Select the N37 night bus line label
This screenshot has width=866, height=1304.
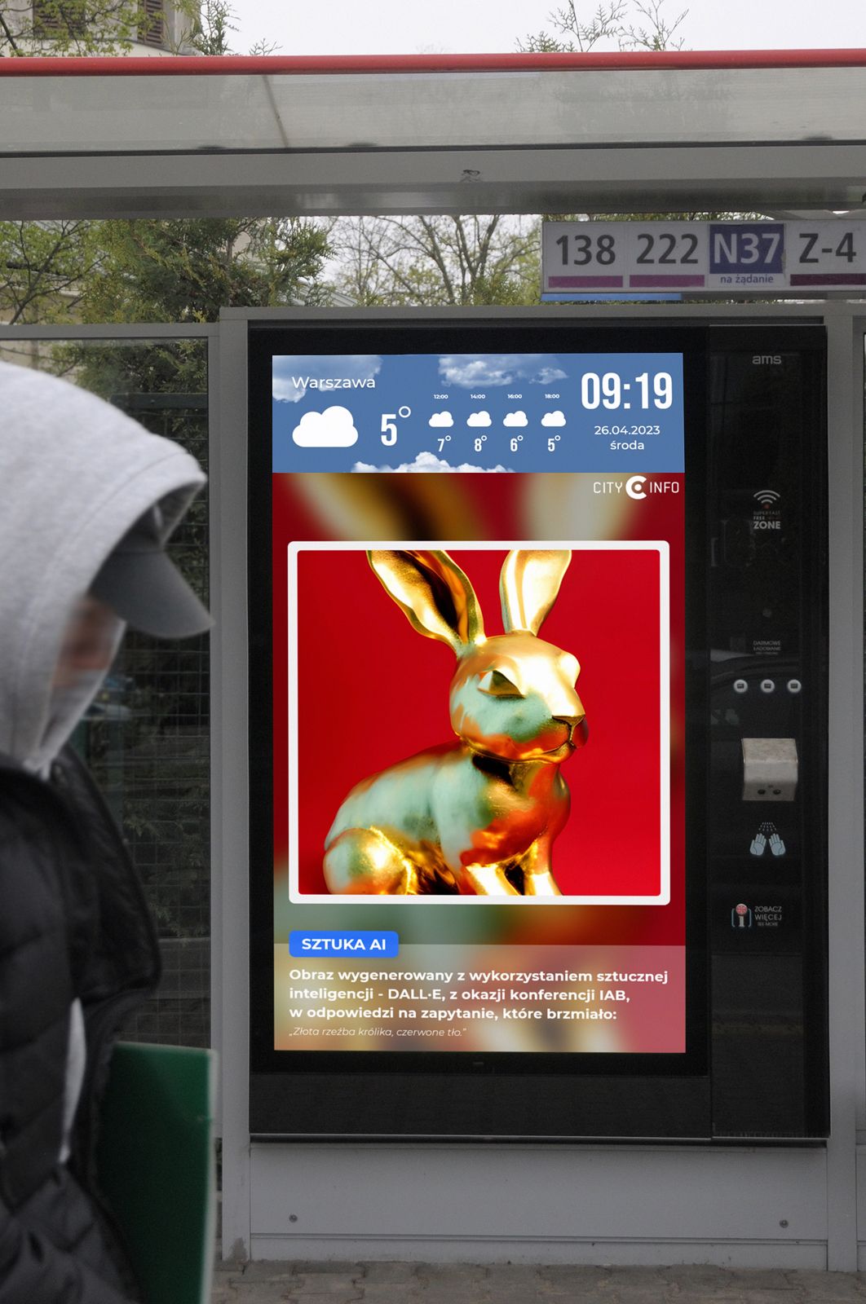click(747, 250)
